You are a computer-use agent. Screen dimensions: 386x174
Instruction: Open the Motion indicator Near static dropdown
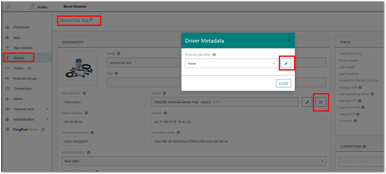click(194, 161)
